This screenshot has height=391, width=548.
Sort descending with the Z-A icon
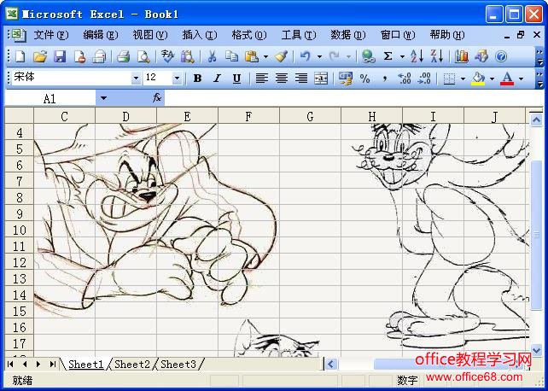(437, 56)
